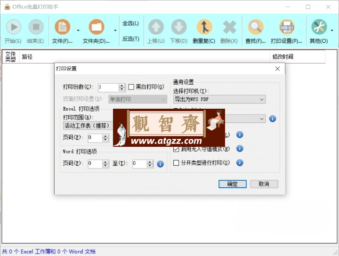The width and height of the screenshot is (339, 256).
Task: Minimize the Office批量打印助手 window
Action: [288, 7]
